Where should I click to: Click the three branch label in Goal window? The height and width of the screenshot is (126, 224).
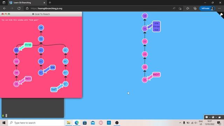coord(28,45)
